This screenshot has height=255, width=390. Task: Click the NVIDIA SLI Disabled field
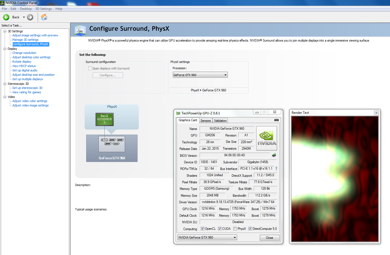(238, 222)
